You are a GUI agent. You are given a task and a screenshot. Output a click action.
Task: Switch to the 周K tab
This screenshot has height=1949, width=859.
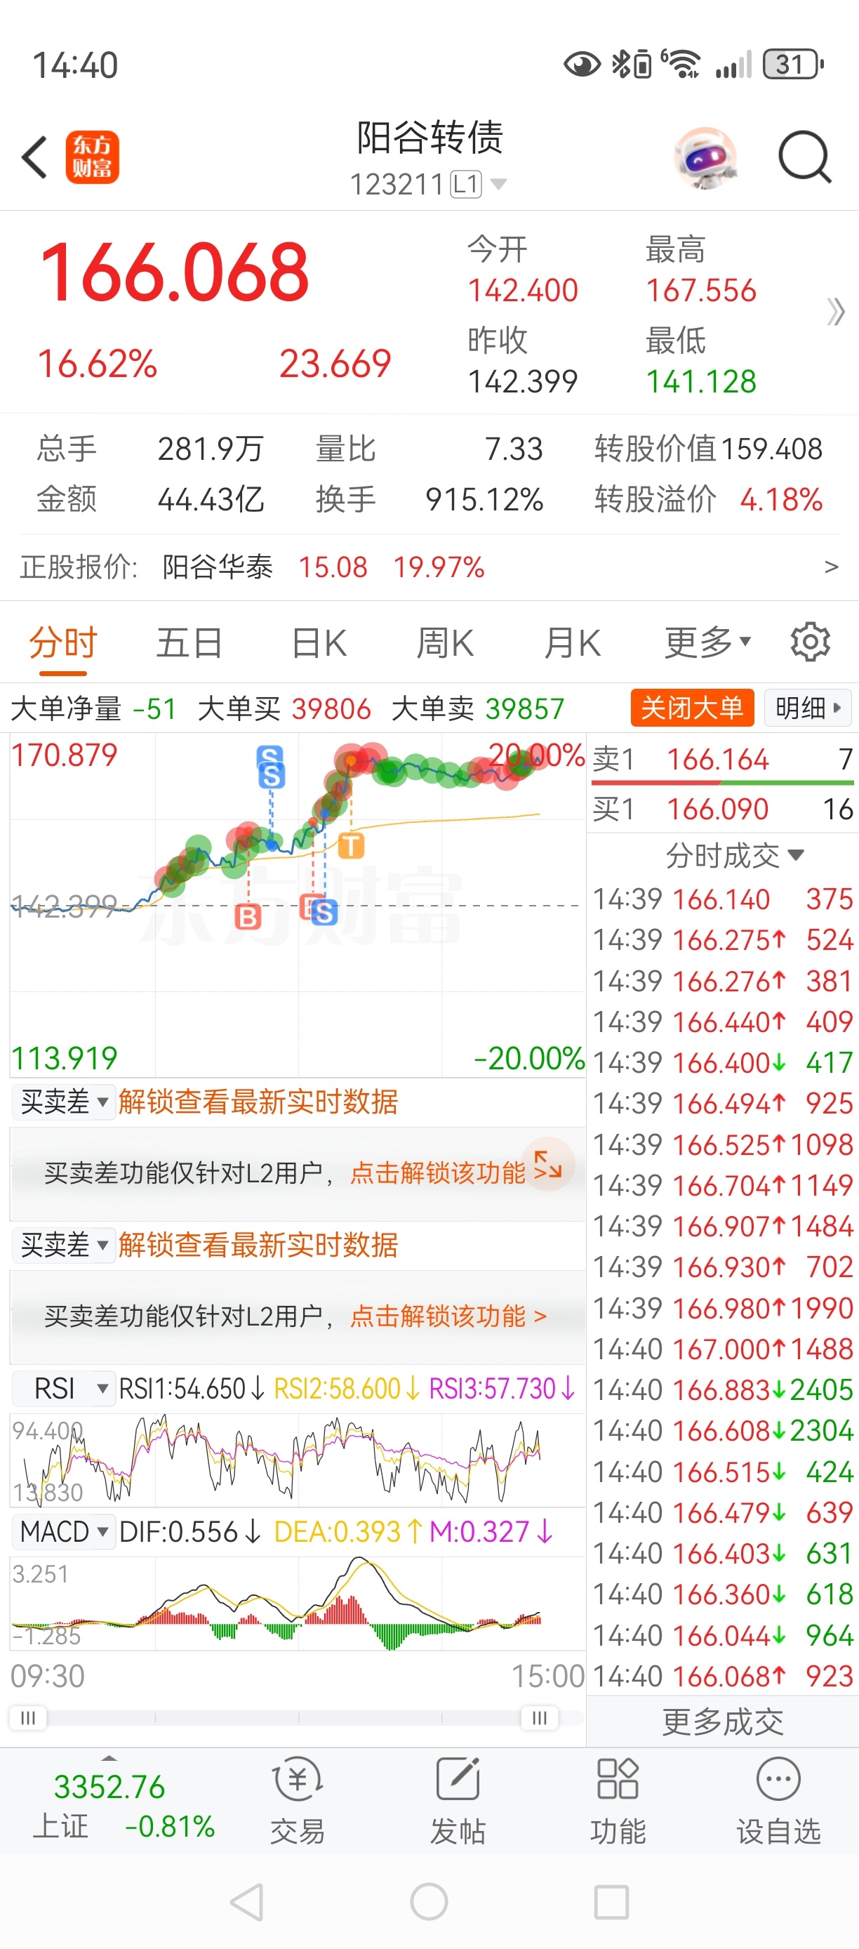tap(445, 643)
